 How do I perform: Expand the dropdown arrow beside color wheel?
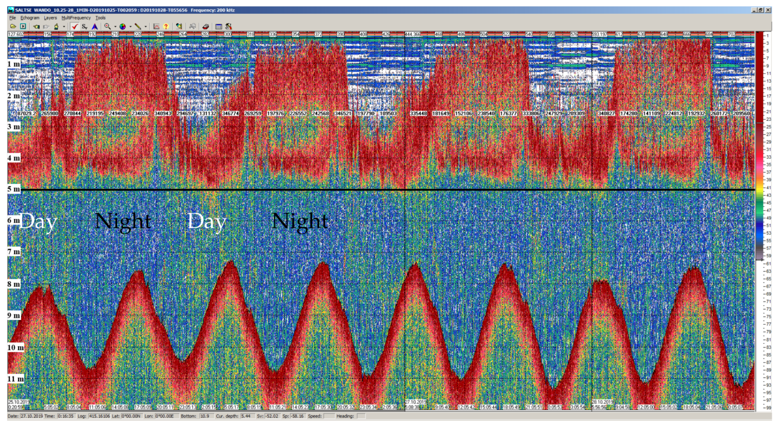click(x=130, y=27)
